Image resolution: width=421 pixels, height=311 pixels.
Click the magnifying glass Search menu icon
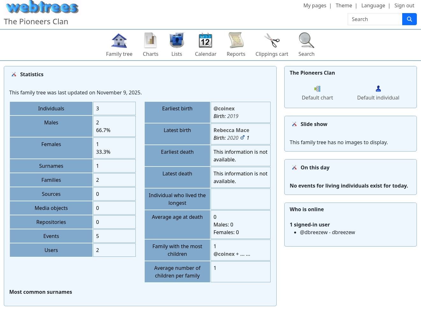click(306, 41)
